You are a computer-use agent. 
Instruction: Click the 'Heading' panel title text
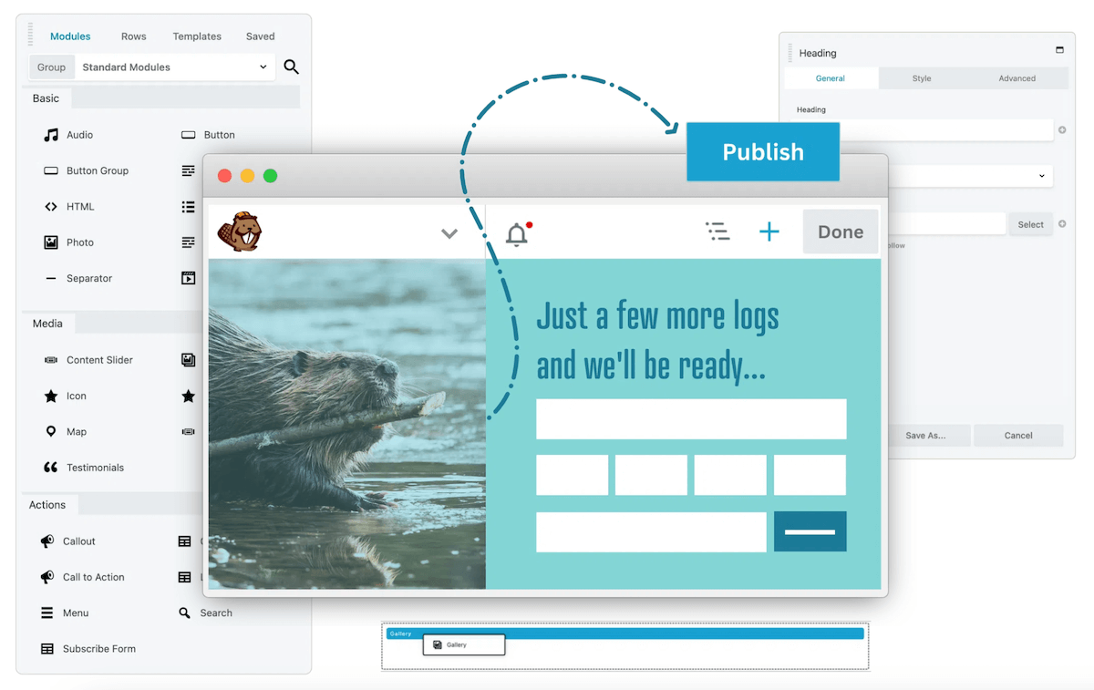[x=818, y=53]
